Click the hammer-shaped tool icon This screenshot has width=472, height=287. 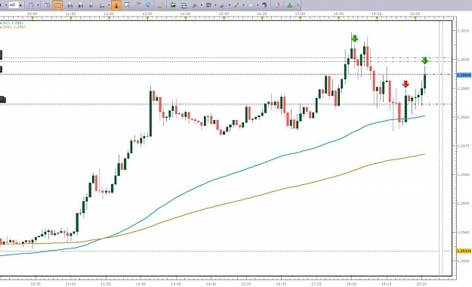point(264,5)
